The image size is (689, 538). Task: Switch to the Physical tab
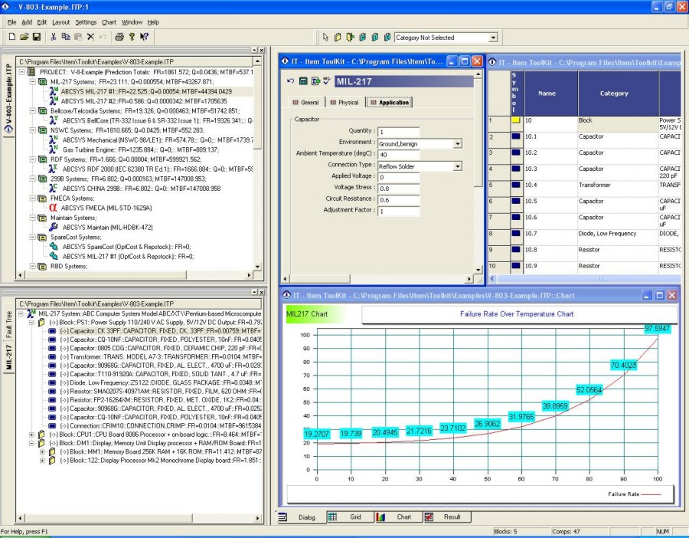coord(344,103)
